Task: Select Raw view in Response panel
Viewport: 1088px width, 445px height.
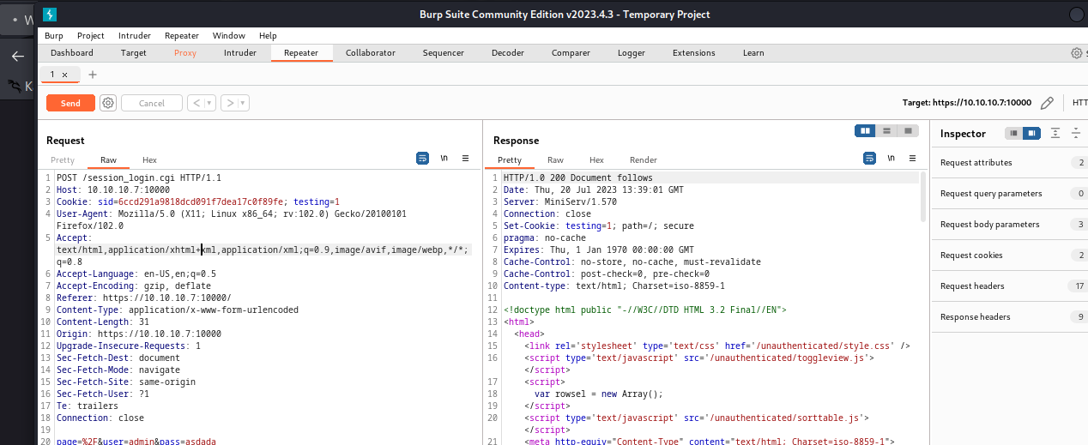Action: point(556,160)
